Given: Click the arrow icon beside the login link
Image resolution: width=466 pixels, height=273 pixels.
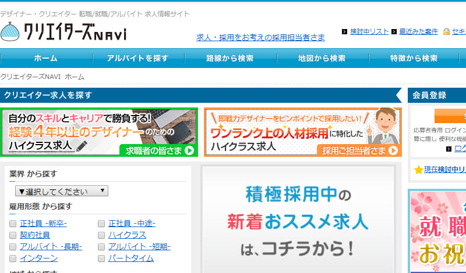Looking at the screenshot, I should 449,149.
